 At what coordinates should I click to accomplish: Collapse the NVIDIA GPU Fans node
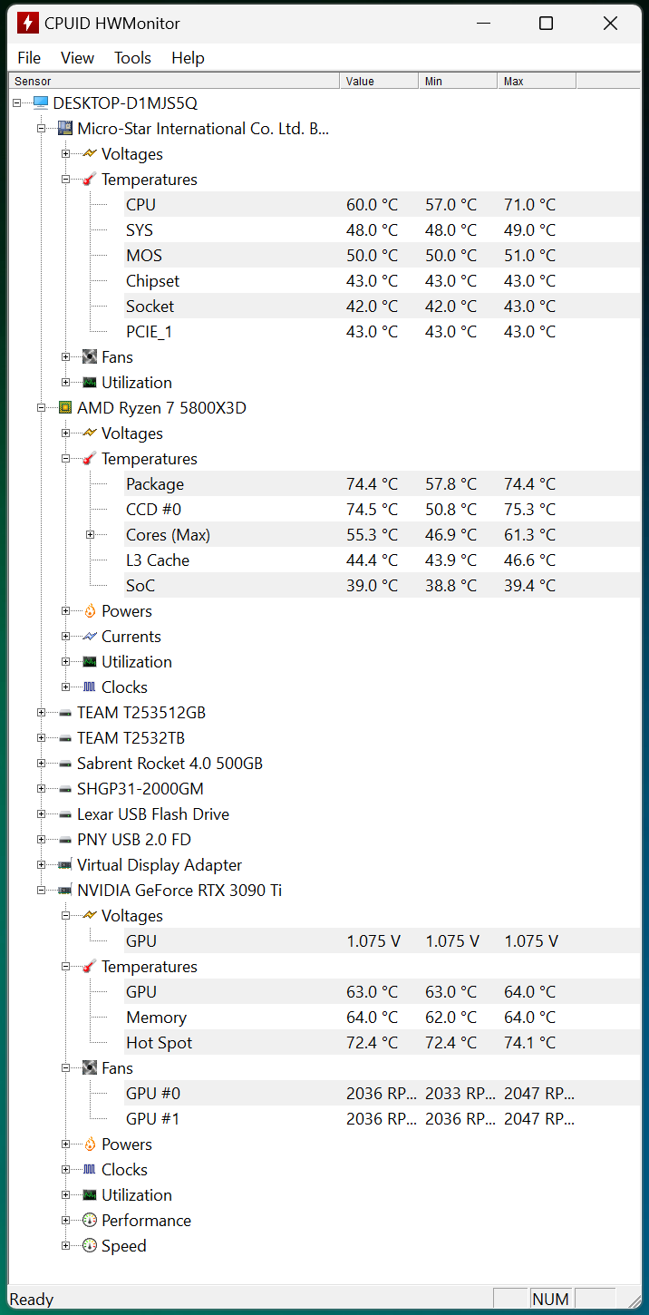(x=65, y=1068)
